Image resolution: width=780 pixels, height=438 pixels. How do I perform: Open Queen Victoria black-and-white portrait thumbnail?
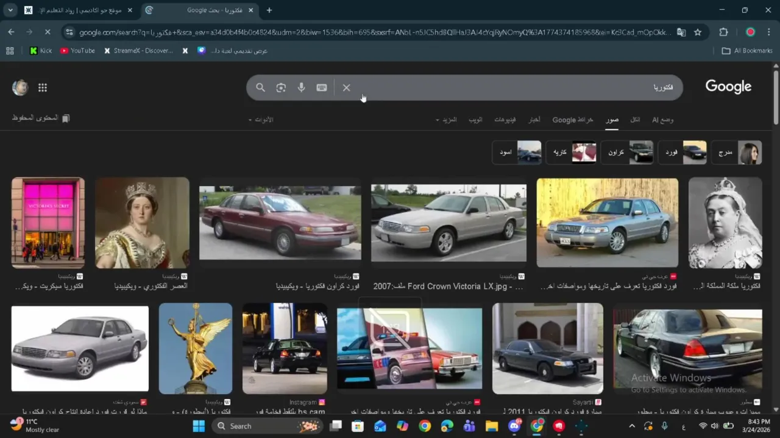725,223
